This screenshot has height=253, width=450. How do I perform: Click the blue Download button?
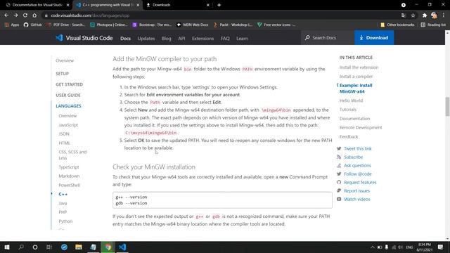[374, 37]
